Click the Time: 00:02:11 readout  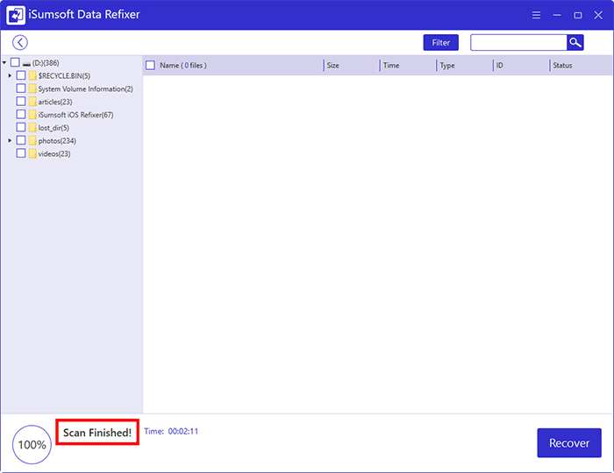click(x=171, y=431)
